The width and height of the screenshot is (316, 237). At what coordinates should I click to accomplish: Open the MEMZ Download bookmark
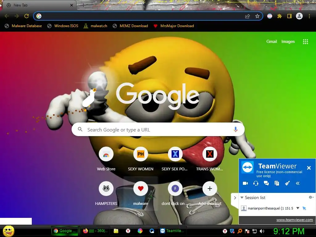coord(131,26)
